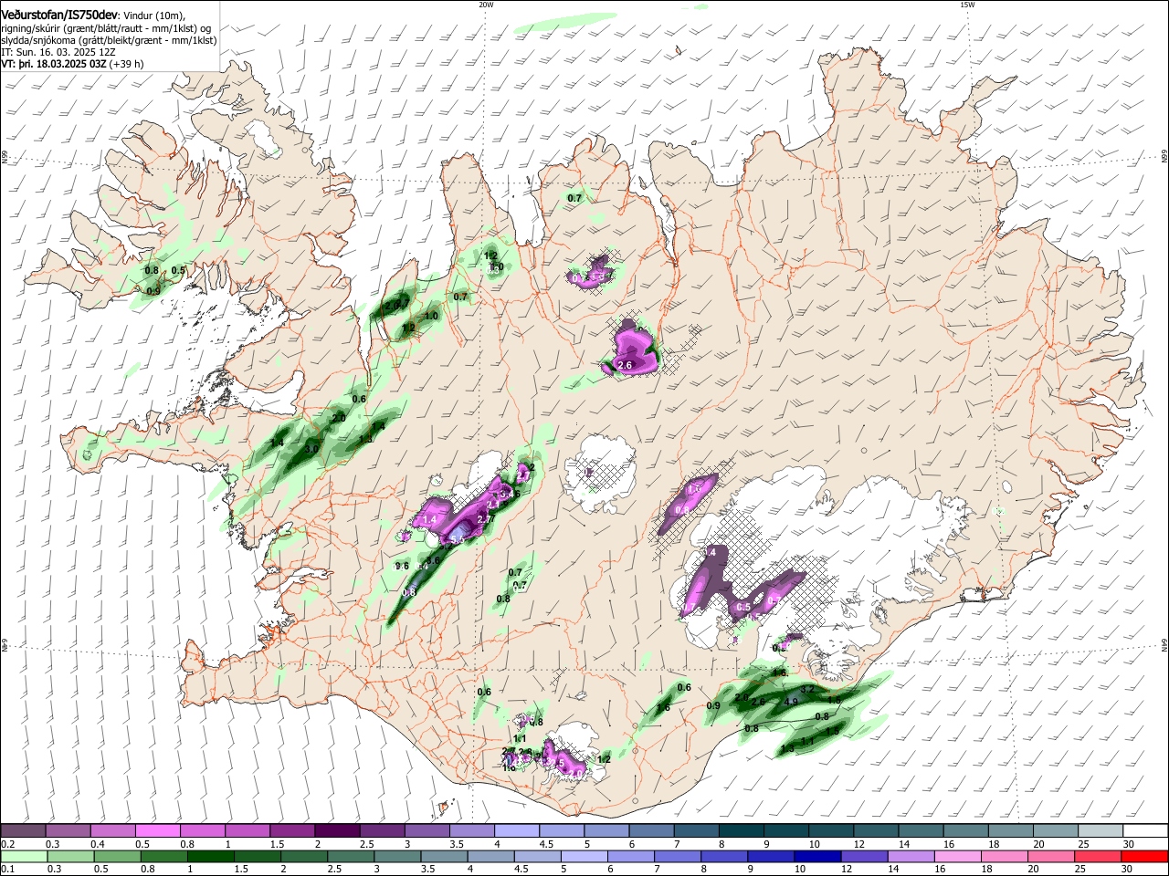Click the 4.9 precipitation value on the map
This screenshot has height=876, width=1169.
pyautogui.click(x=792, y=702)
